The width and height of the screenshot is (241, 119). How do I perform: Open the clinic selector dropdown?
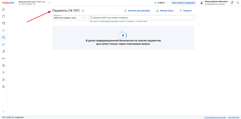[34, 3]
